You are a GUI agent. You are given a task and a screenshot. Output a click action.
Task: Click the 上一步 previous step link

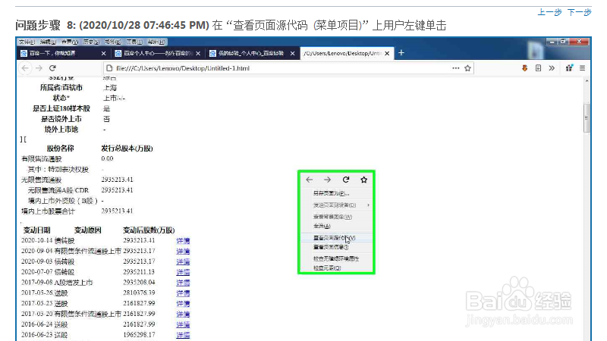549,12
